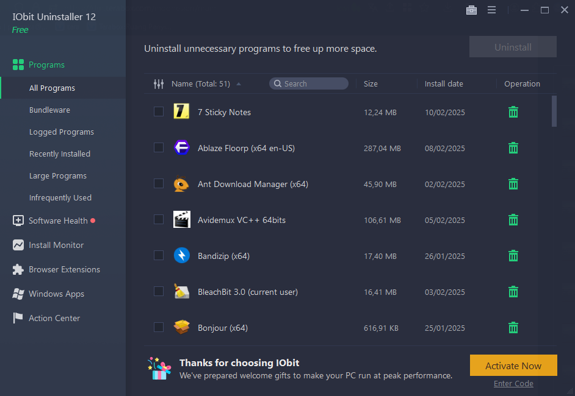This screenshot has height=396, width=575.
Task: Select the 7 Sticky Notes checkbox
Action: (159, 111)
